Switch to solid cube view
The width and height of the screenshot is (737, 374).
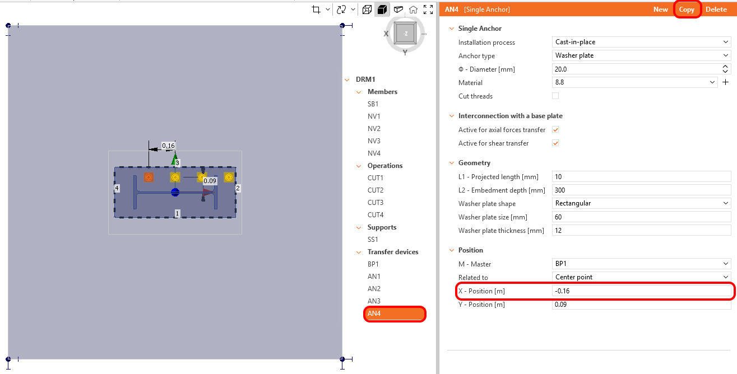[382, 10]
